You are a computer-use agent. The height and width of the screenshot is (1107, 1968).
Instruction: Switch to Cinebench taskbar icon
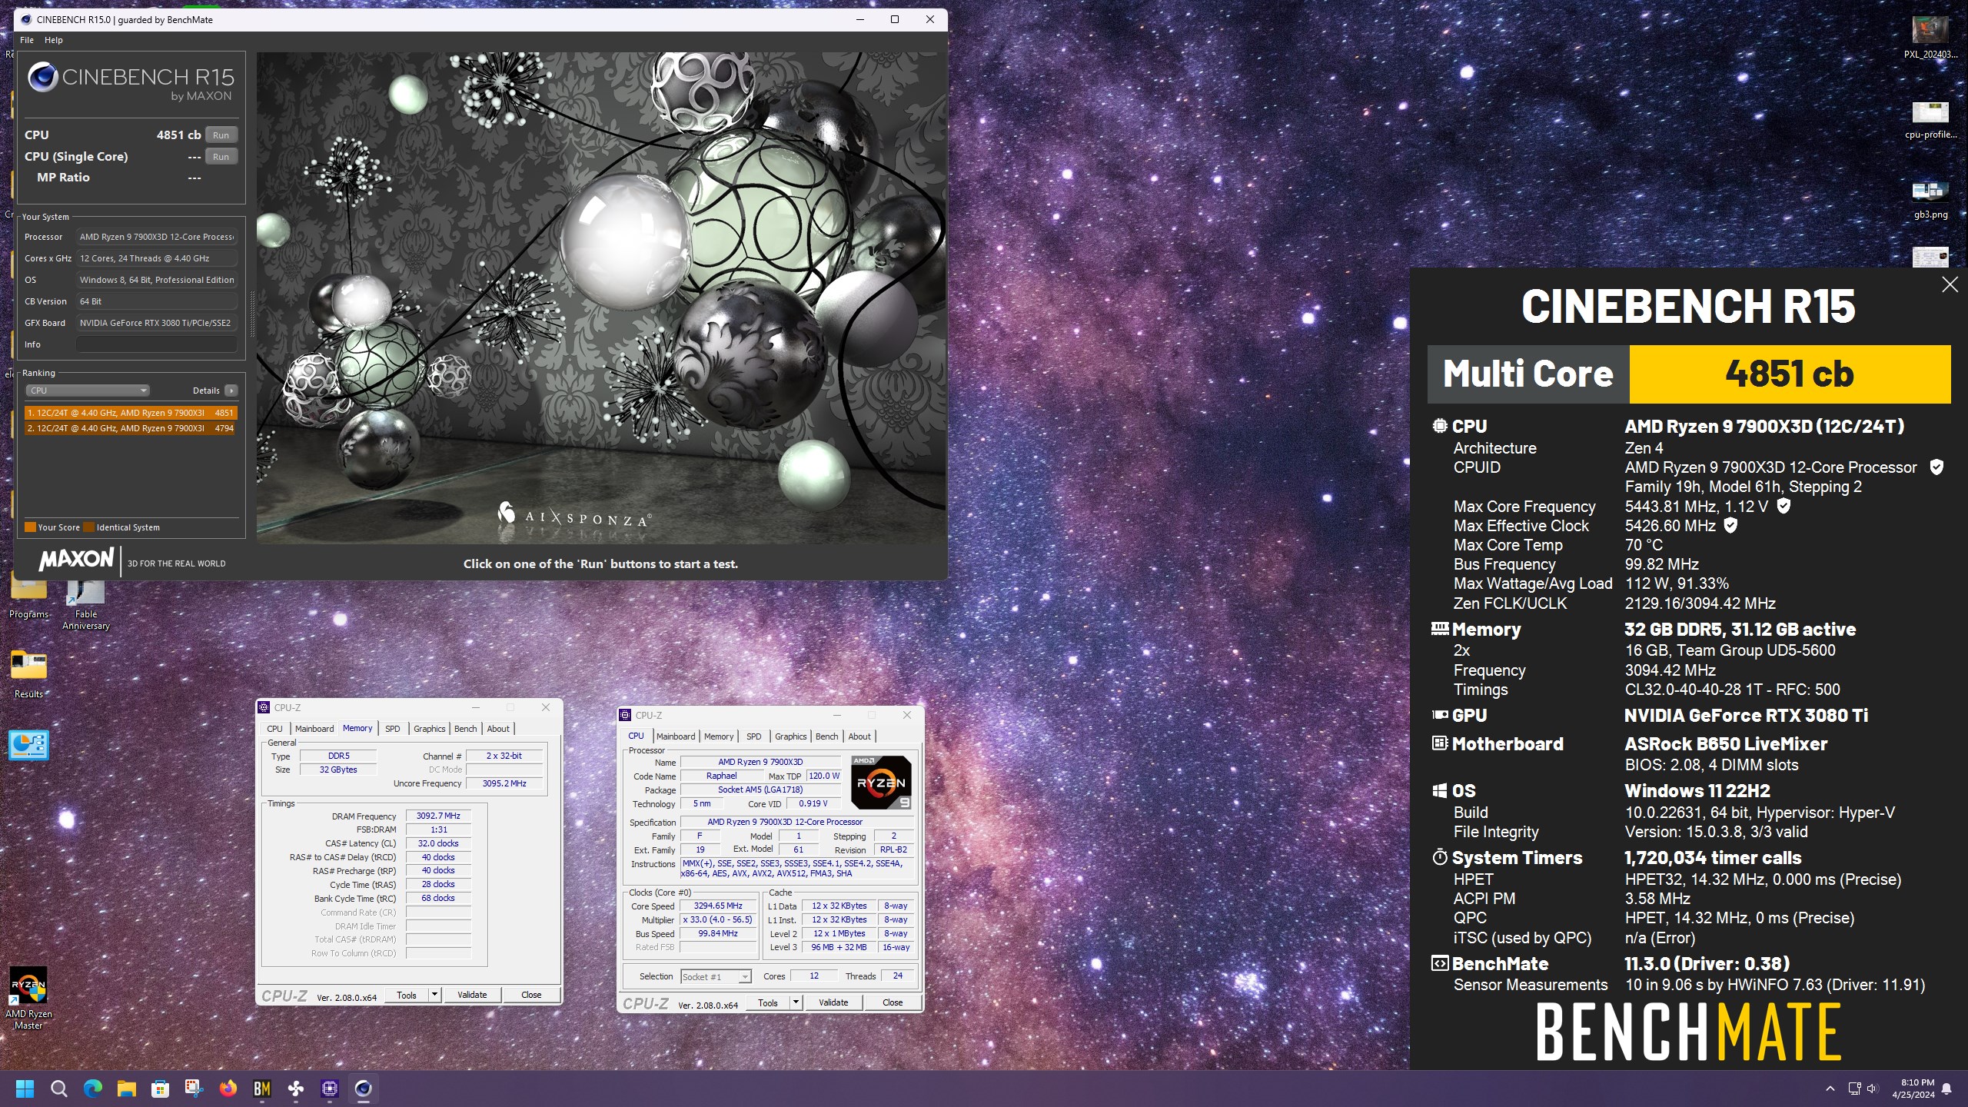tap(364, 1089)
